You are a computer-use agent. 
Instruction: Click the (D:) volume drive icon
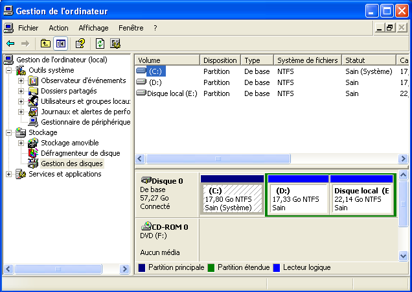click(x=141, y=82)
